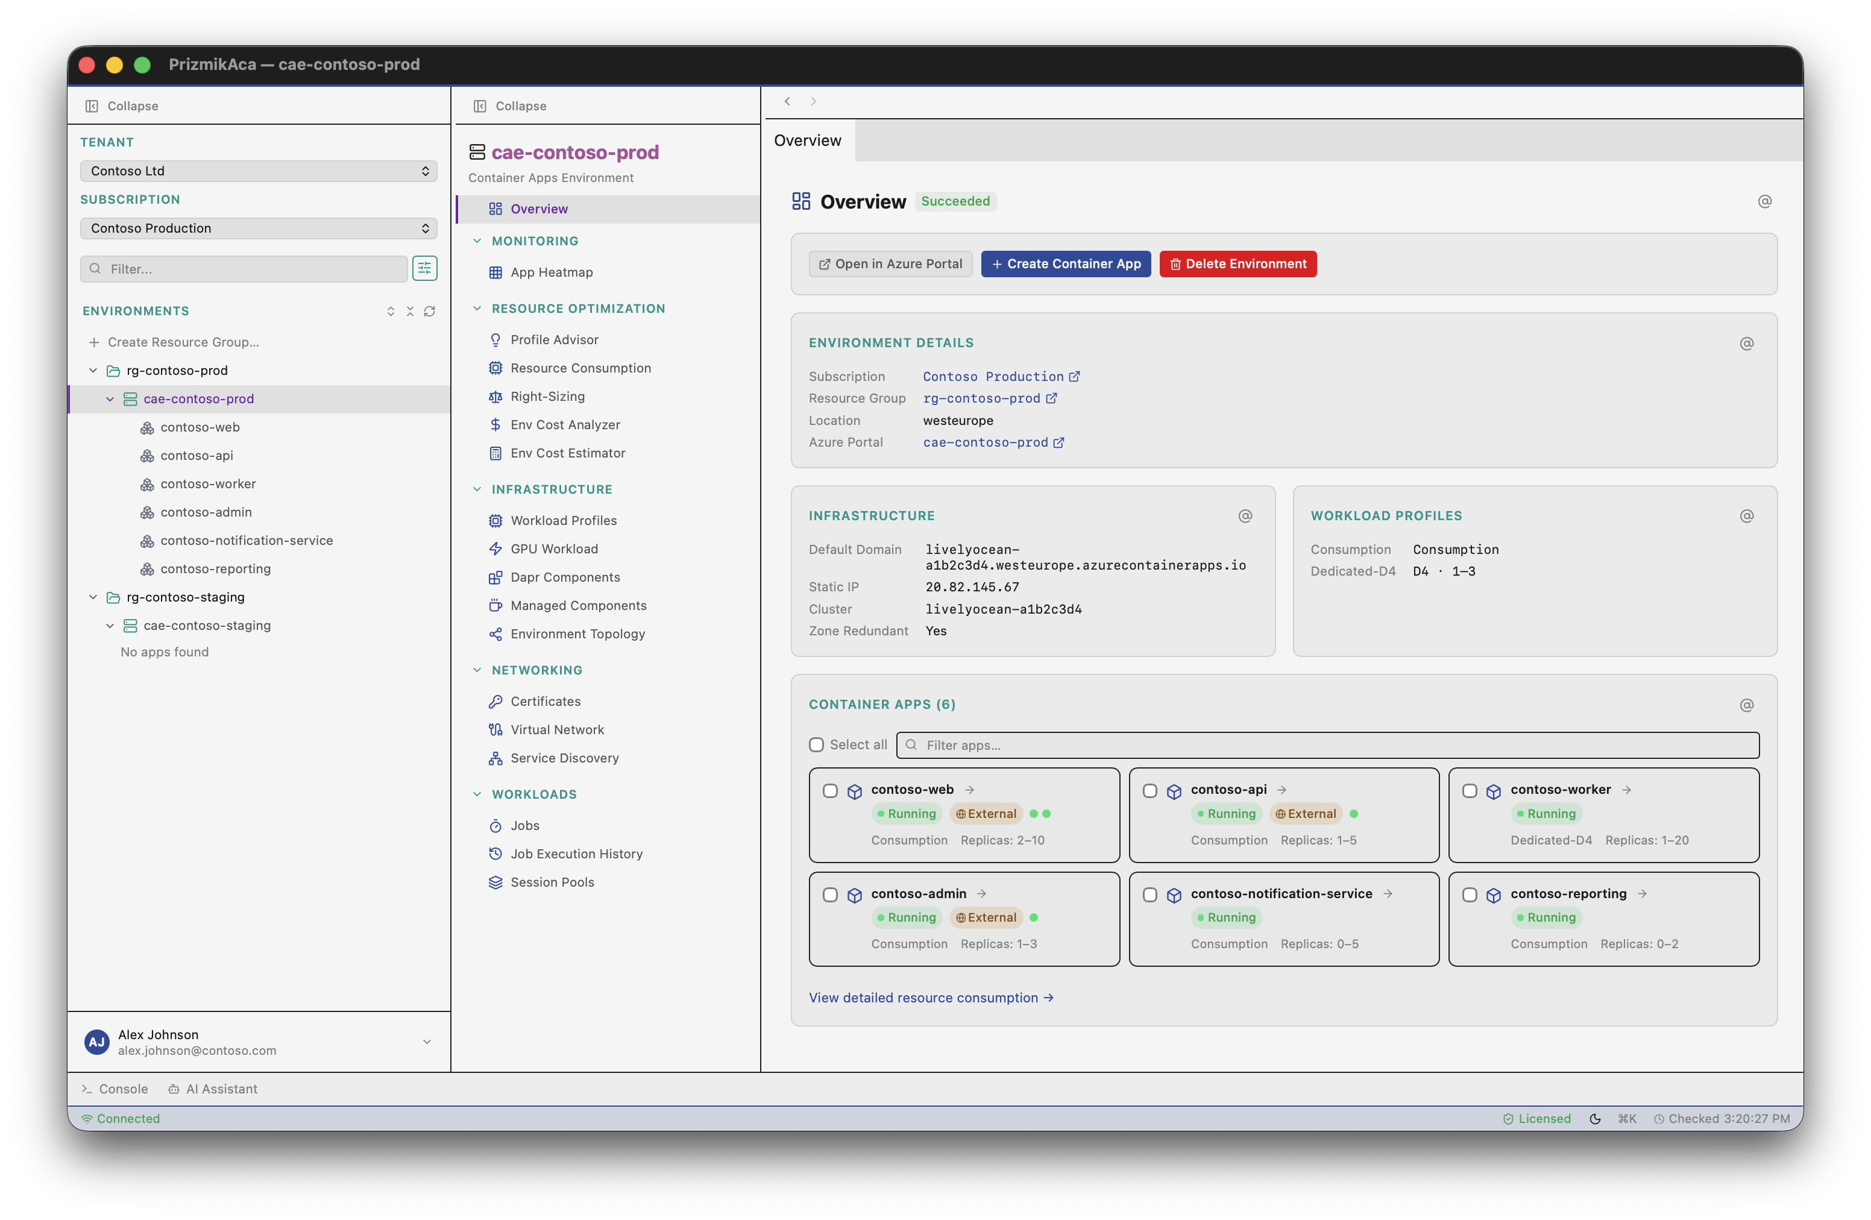1871x1220 pixels.
Task: Click the plus icon for Create Resource Group
Action: [x=95, y=342]
